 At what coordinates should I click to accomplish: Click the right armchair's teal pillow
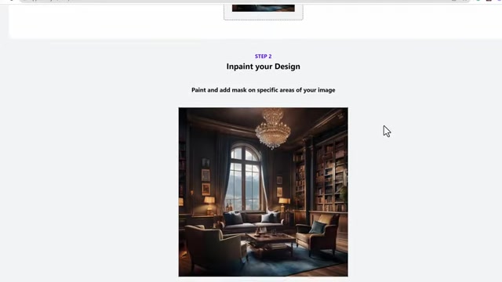(317, 227)
